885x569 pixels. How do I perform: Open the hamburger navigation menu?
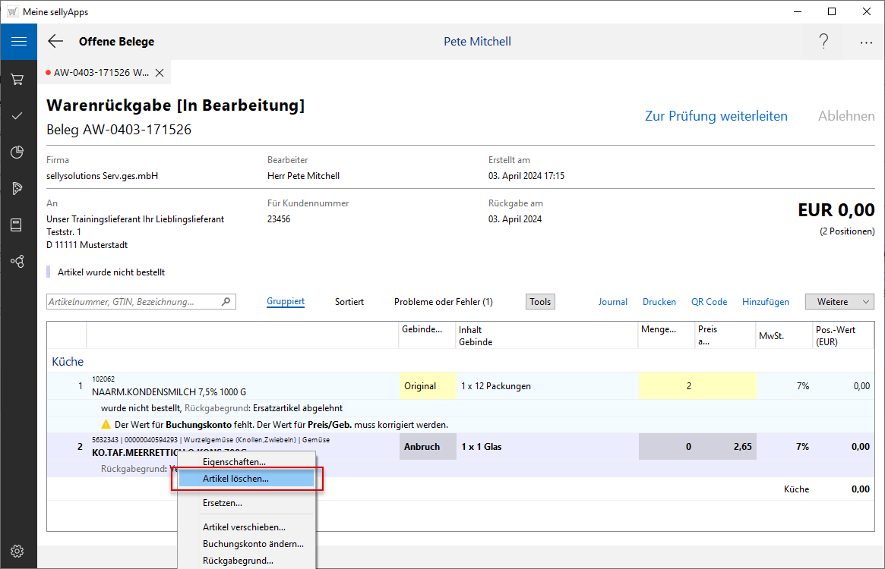point(18,42)
